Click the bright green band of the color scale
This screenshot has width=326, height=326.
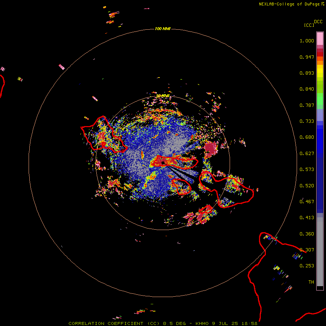pyautogui.click(x=320, y=99)
